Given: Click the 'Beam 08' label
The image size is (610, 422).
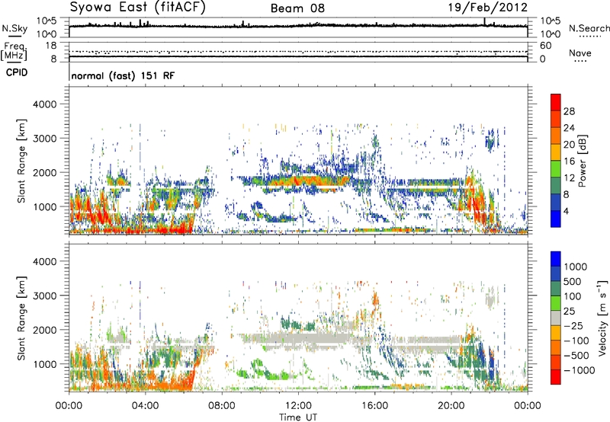Looking at the screenshot, I should [297, 8].
